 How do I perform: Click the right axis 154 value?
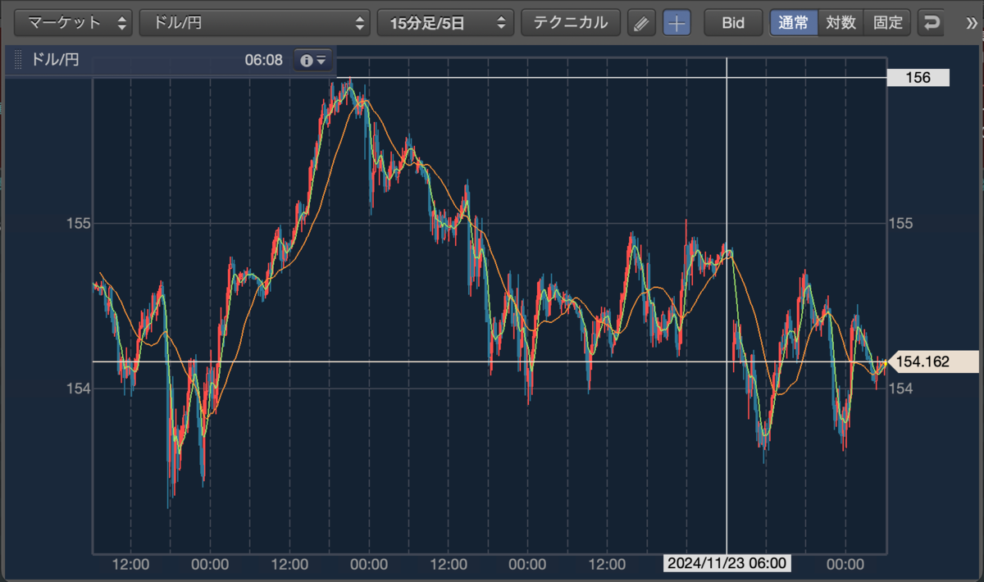tap(902, 388)
